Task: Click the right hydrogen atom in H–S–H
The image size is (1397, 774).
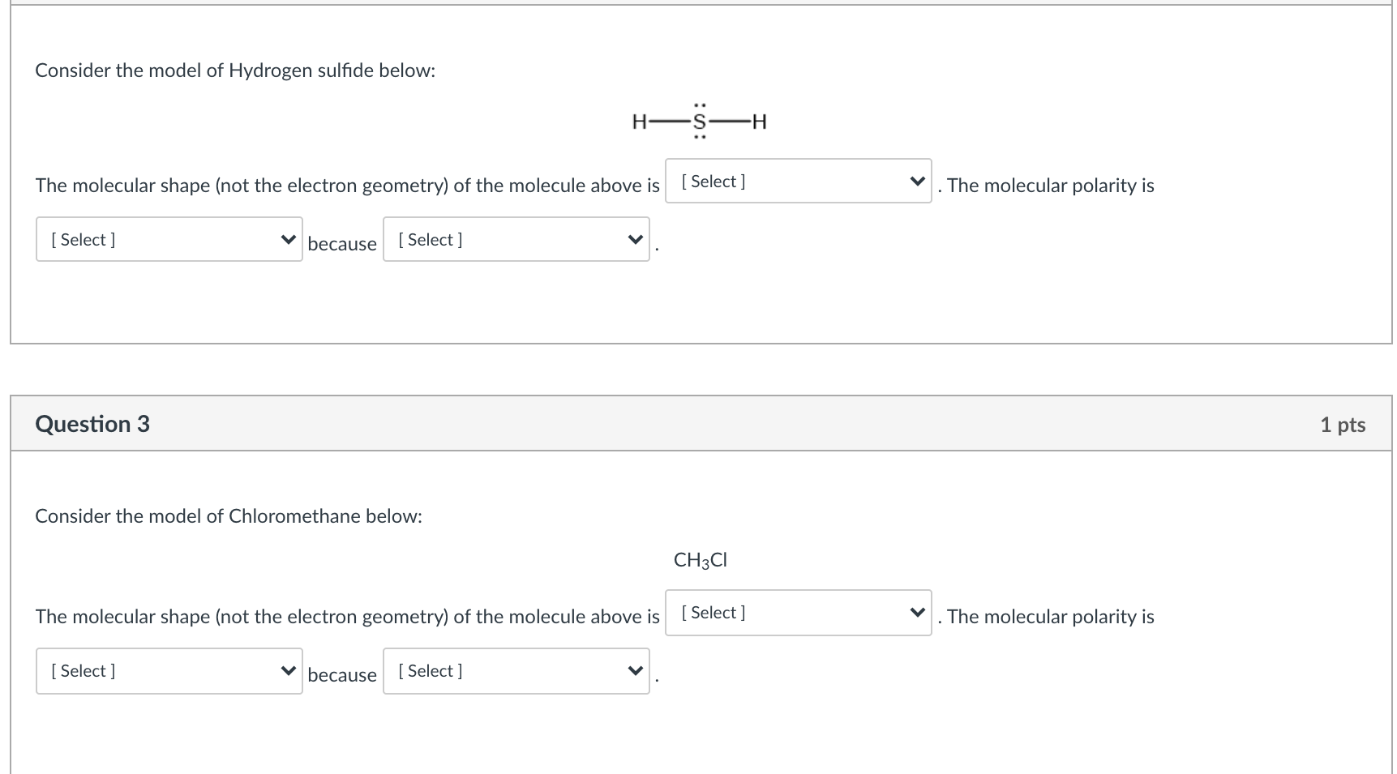Action: tap(760, 122)
